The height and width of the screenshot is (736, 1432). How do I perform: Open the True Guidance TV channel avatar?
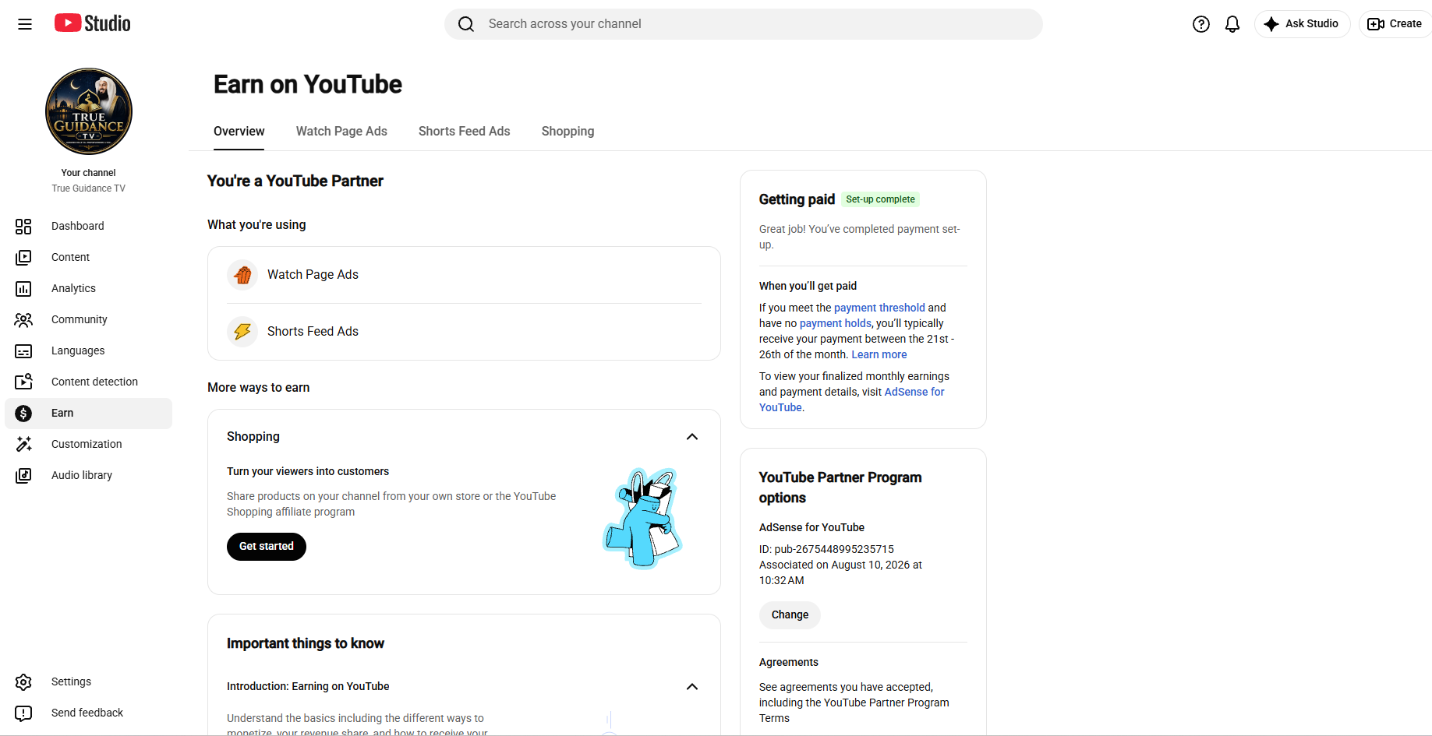[x=89, y=111]
